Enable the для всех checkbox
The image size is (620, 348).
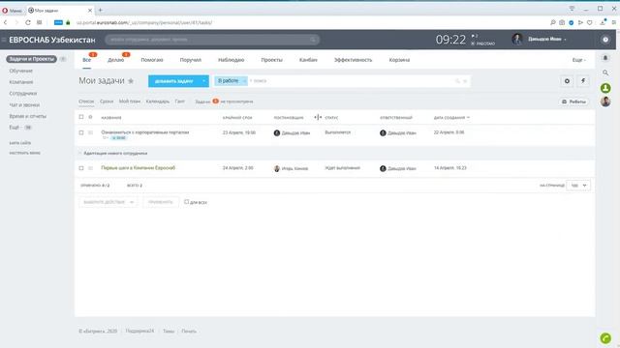[186, 202]
